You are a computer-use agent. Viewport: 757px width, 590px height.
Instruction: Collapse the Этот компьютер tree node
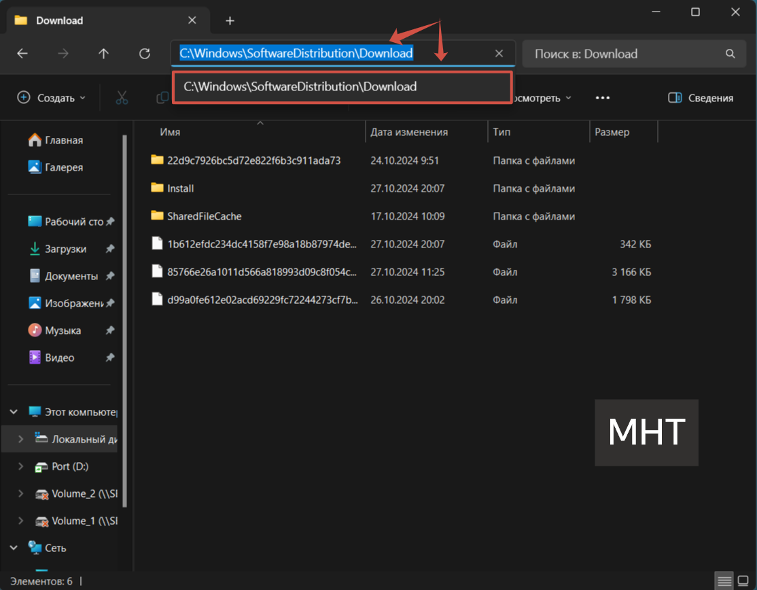click(x=14, y=412)
